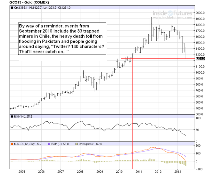Screen dimensions: 205x180
Task: Click the black legend square beside Op:1389.1
Action: coord(12,7)
